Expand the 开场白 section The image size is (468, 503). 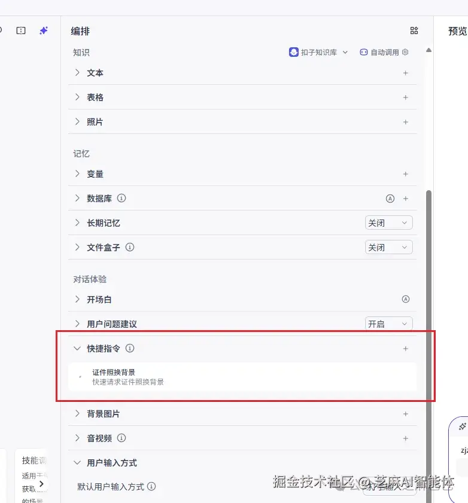pyautogui.click(x=77, y=299)
